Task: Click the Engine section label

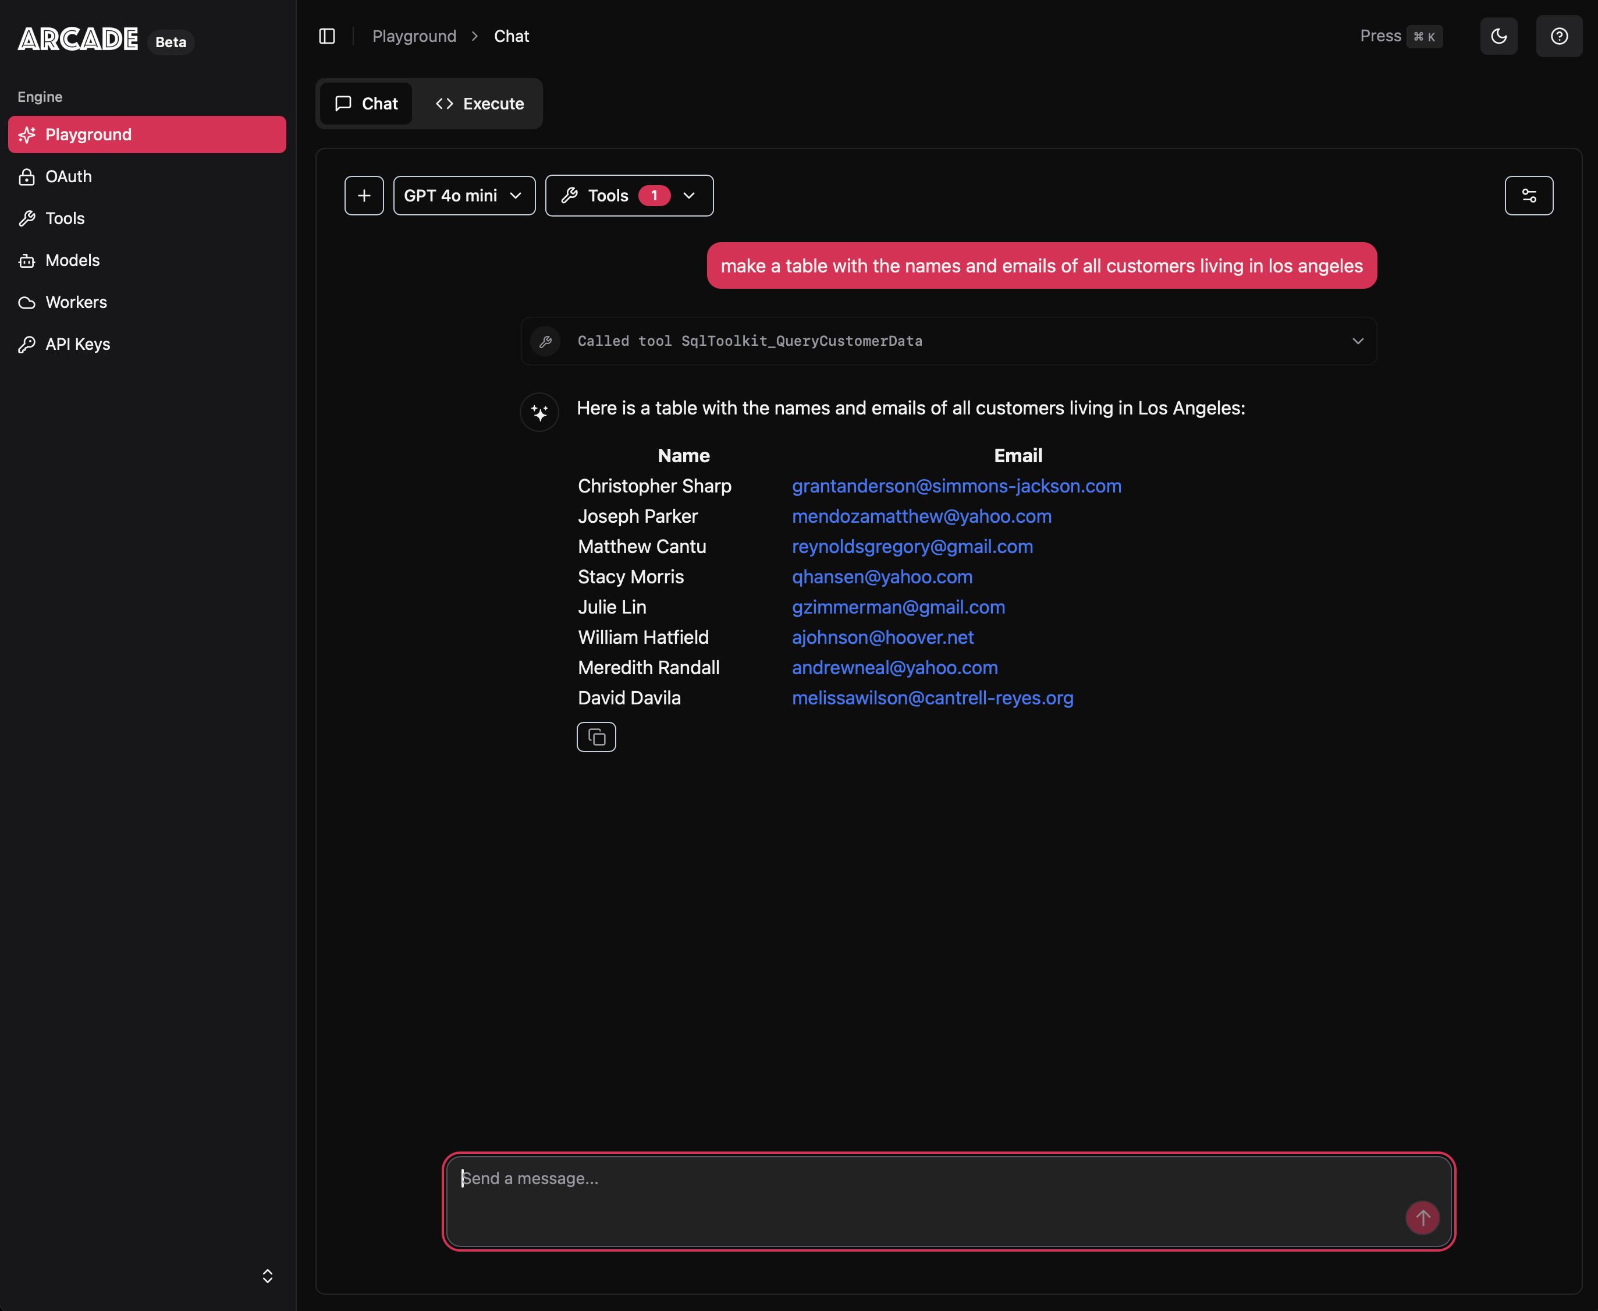Action: pos(40,97)
